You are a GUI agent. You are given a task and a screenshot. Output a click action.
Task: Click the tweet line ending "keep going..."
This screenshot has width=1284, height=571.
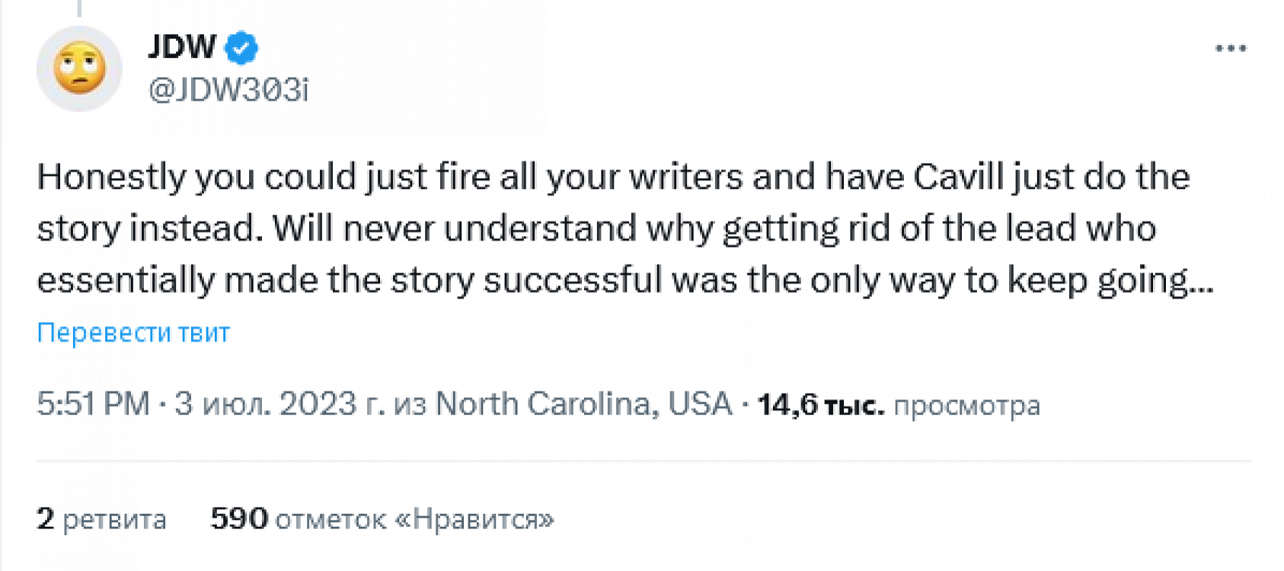624,280
